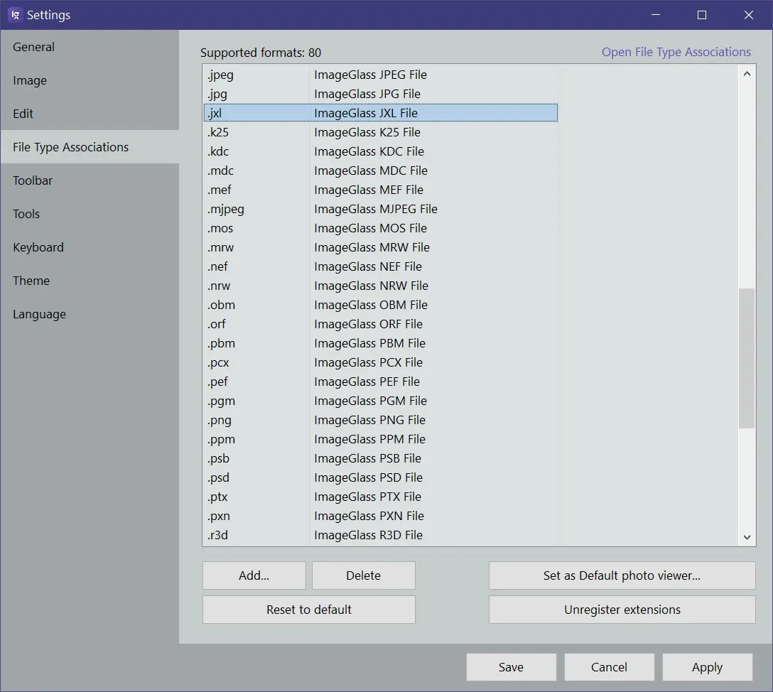Select the .ppm extension row
773x692 pixels.
(x=381, y=440)
